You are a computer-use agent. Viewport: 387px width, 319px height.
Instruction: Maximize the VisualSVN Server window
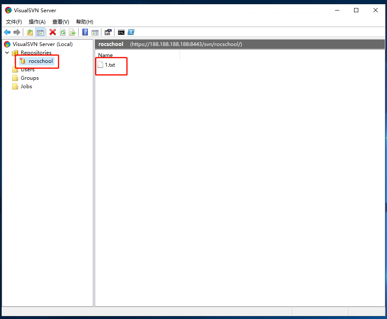356,10
